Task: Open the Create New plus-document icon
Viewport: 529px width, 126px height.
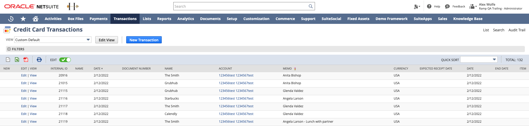Action: pyautogui.click(x=417, y=7)
